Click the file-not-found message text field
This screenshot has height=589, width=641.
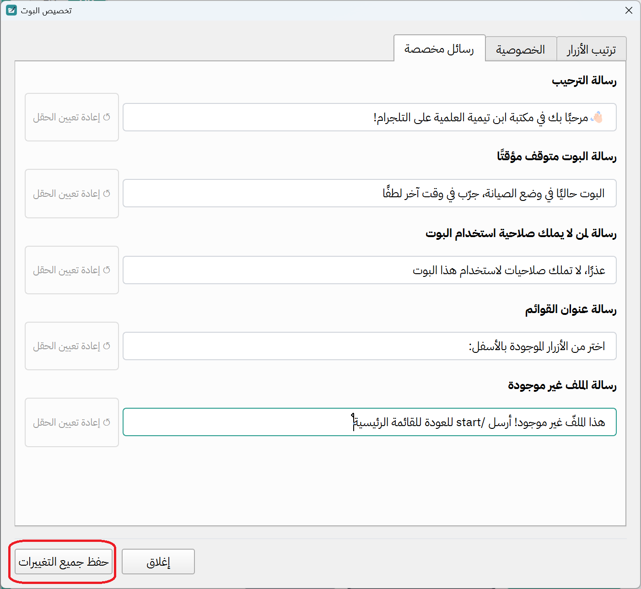point(370,422)
